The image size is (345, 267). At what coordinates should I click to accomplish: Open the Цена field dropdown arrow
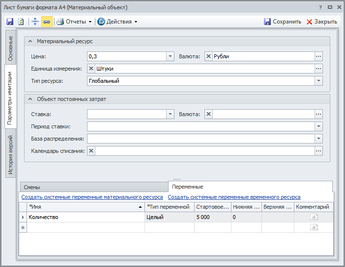[x=171, y=56]
